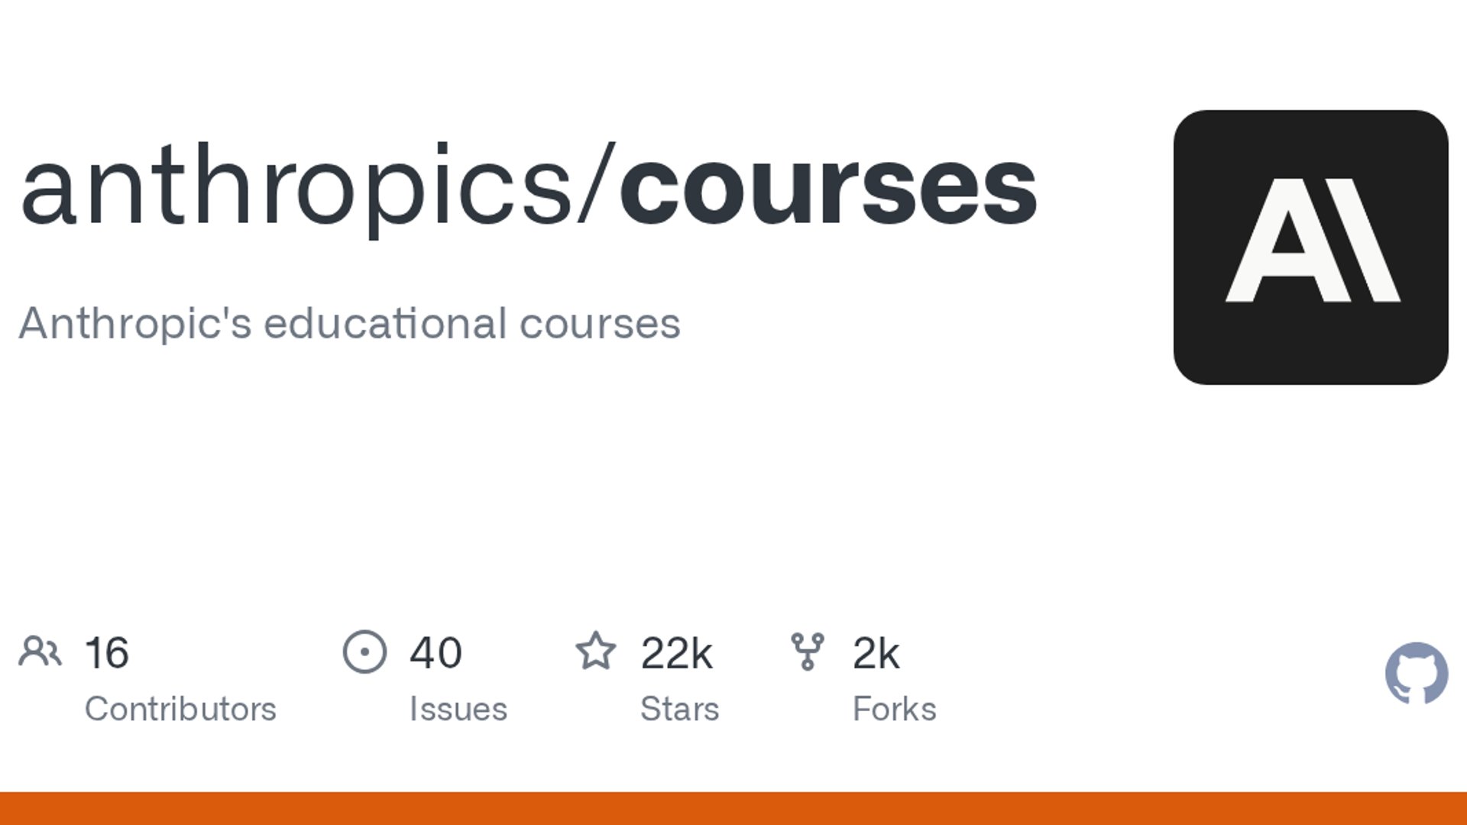
Task: Click the white 'A\' mark inside the logo
Action: (1312, 240)
